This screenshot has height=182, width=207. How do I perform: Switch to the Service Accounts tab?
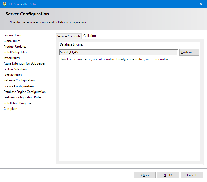(69, 36)
